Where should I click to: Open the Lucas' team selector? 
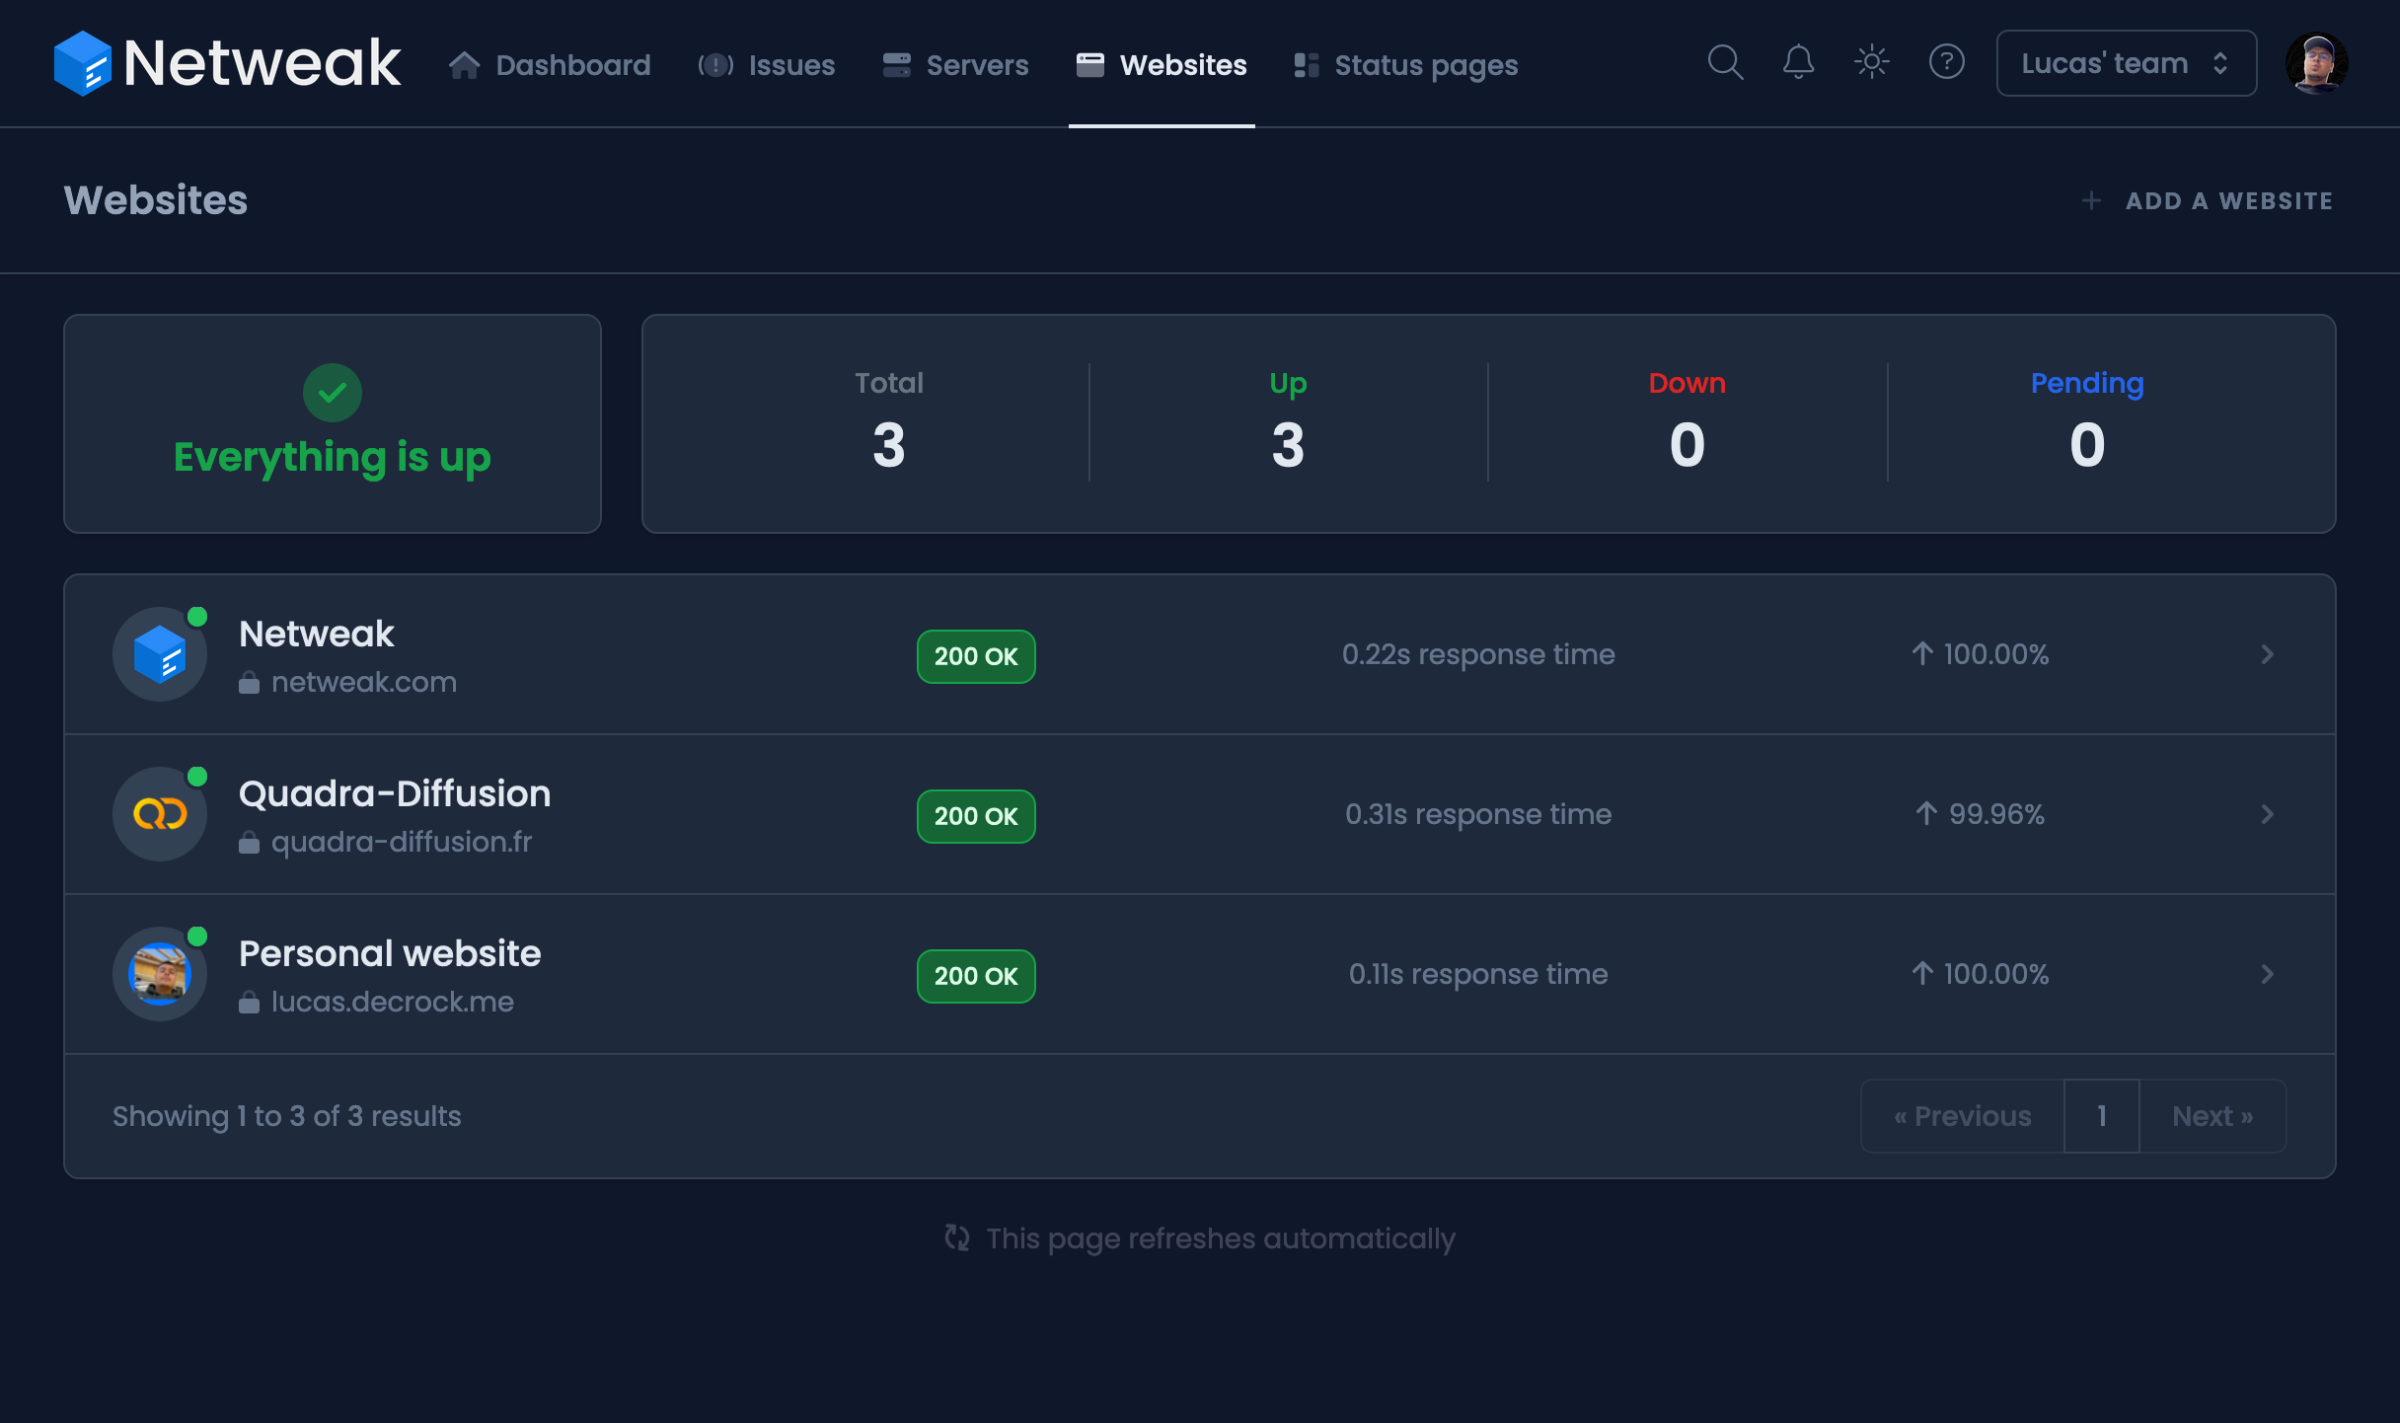pyautogui.click(x=2125, y=62)
